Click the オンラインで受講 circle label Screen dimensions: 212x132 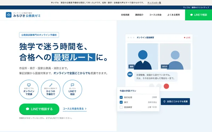point(29,93)
